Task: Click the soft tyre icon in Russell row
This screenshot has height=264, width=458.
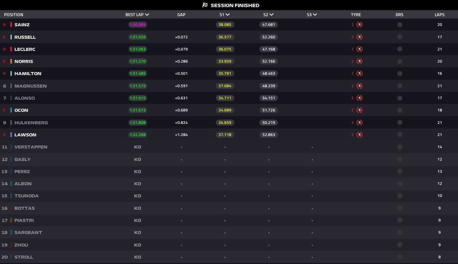Action: tap(360, 37)
